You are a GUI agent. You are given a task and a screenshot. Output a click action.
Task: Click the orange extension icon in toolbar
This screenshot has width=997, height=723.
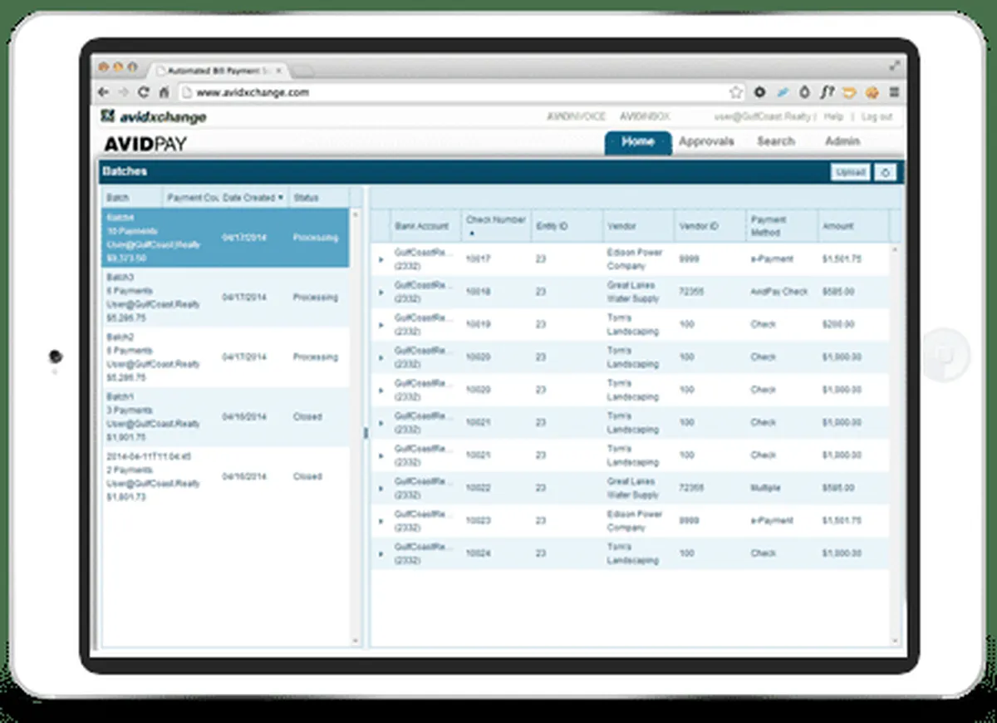[849, 92]
